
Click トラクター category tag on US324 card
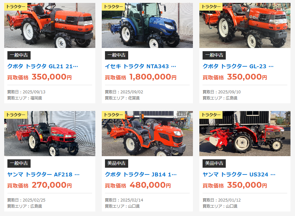coord(211,115)
